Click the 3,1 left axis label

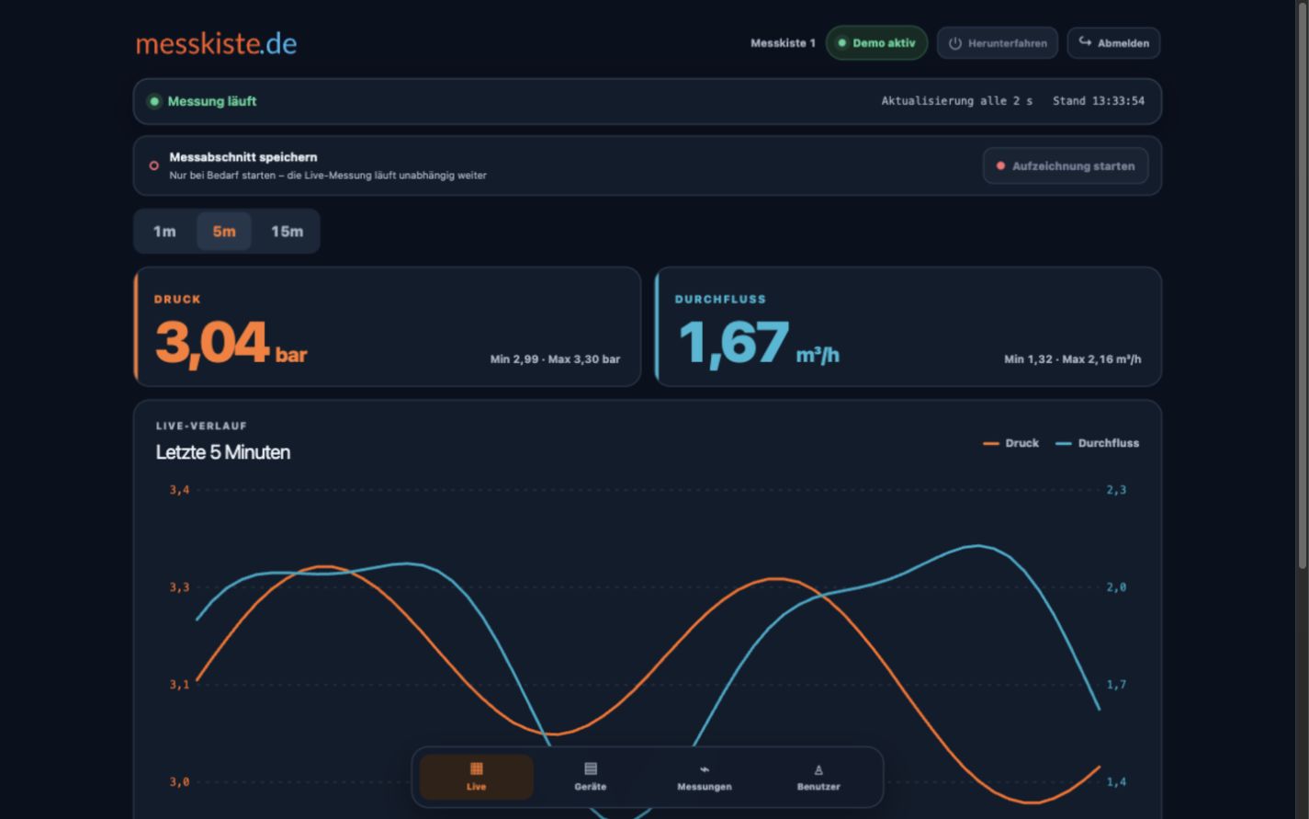coord(179,685)
